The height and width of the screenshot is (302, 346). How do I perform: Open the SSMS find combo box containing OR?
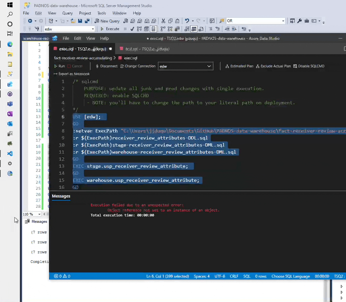(x=256, y=21)
